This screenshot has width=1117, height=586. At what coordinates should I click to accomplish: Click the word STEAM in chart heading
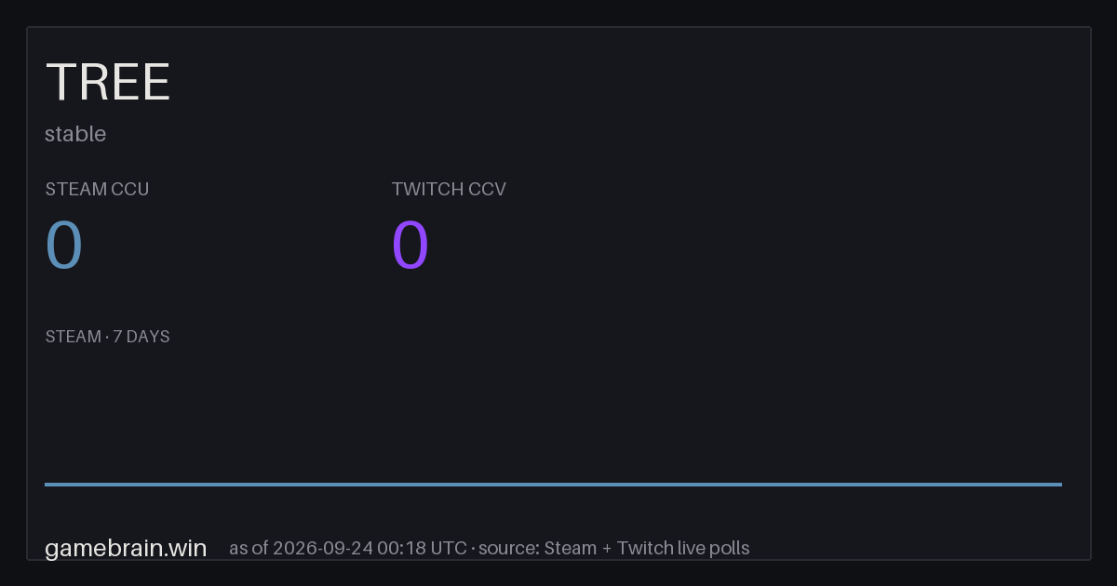pyautogui.click(x=73, y=337)
